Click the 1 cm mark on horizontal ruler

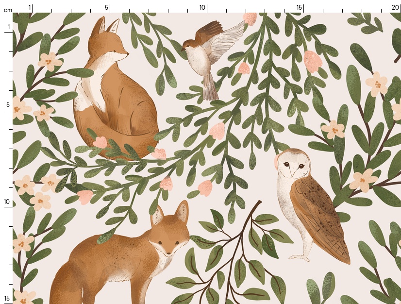point(30,7)
